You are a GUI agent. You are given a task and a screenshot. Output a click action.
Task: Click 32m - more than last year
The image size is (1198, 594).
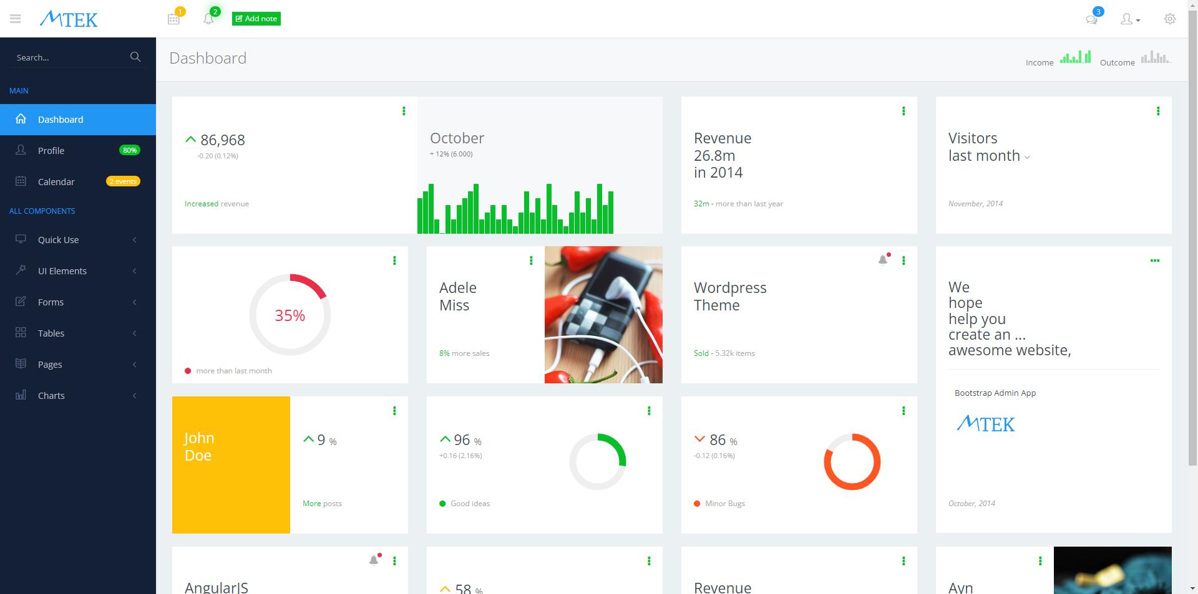click(x=738, y=204)
